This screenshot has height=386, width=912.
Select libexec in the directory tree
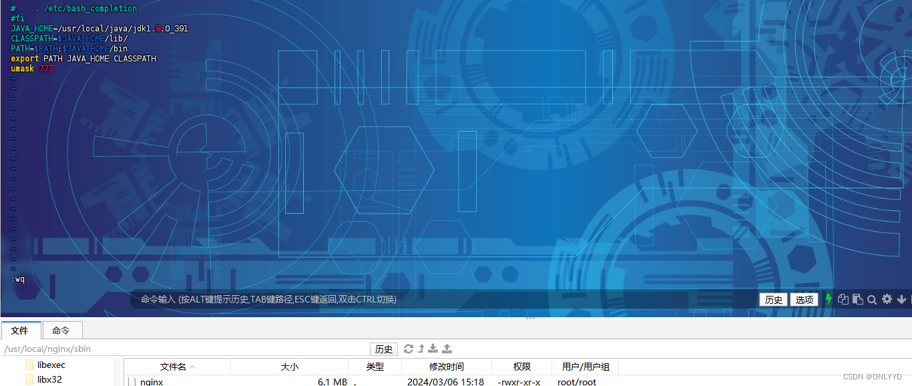point(51,365)
